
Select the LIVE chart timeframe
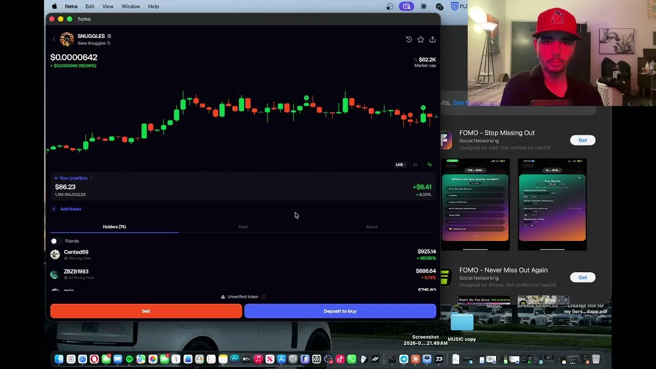tap(399, 165)
